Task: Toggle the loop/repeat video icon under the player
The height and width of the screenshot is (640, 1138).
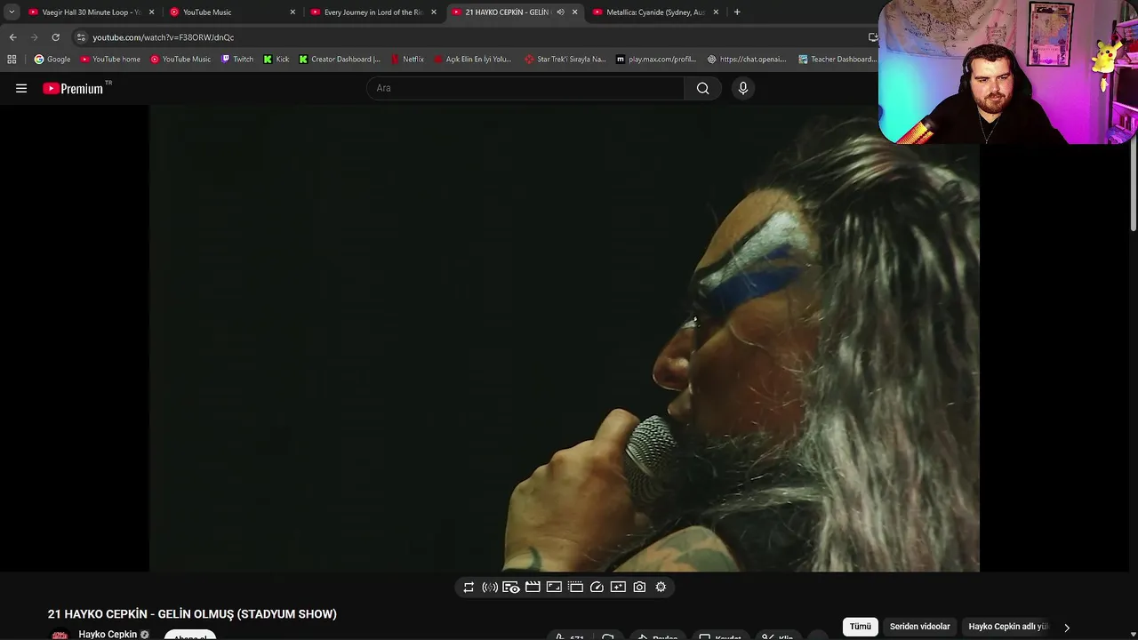Action: (x=469, y=587)
